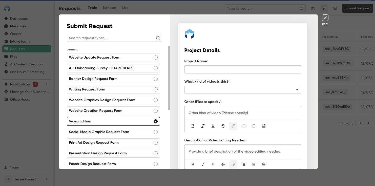Insert bullet list in Description of Video Editing editor
The height and width of the screenshot is (186, 375).
243,164
